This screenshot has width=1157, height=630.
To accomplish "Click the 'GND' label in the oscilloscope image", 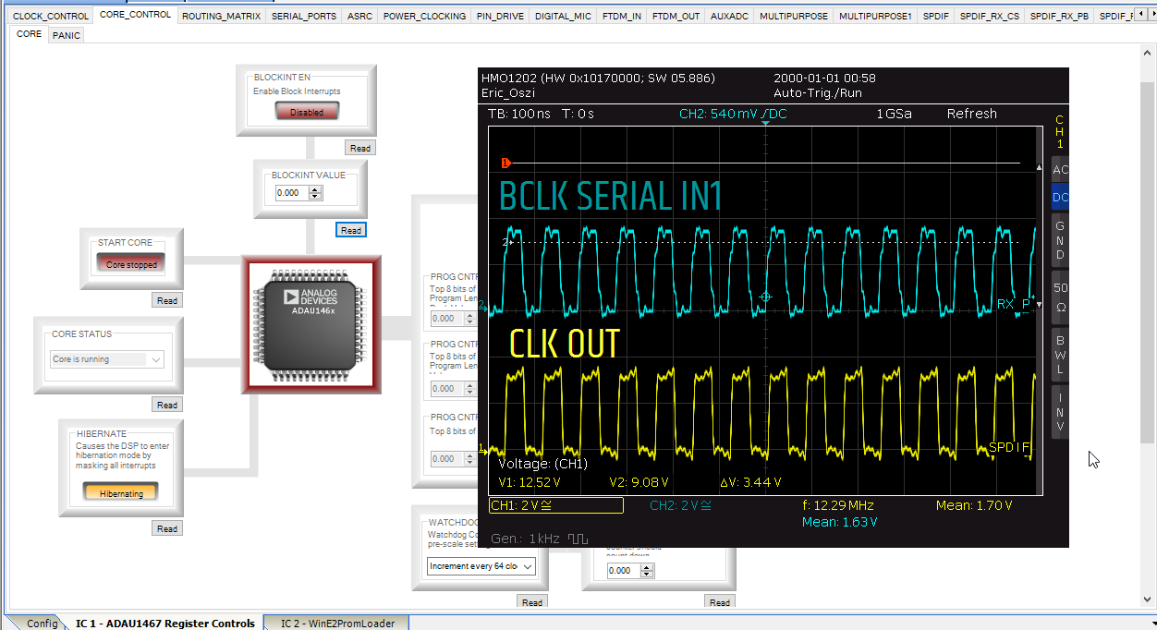I will [x=1060, y=240].
